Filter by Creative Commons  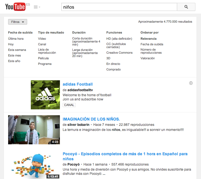coord(119,53)
